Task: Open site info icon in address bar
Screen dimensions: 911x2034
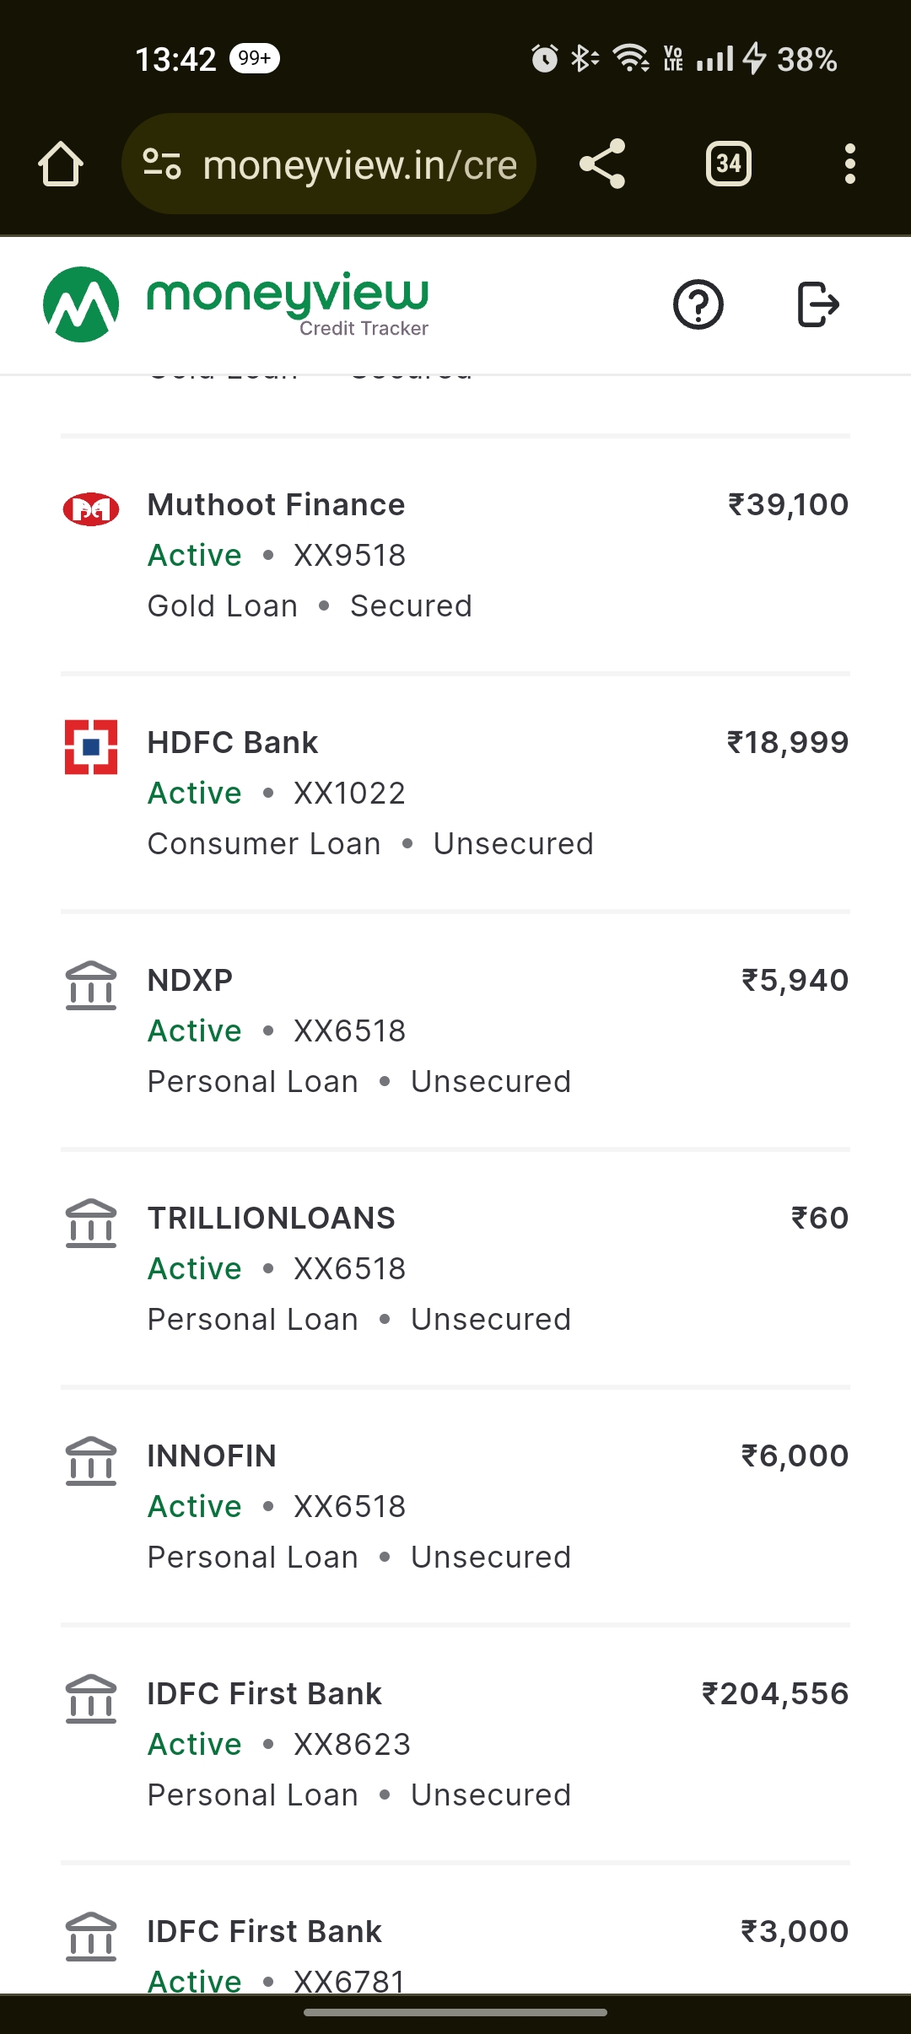Action: pyautogui.click(x=161, y=164)
